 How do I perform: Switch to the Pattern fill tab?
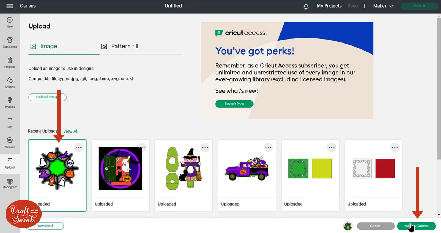click(x=120, y=46)
